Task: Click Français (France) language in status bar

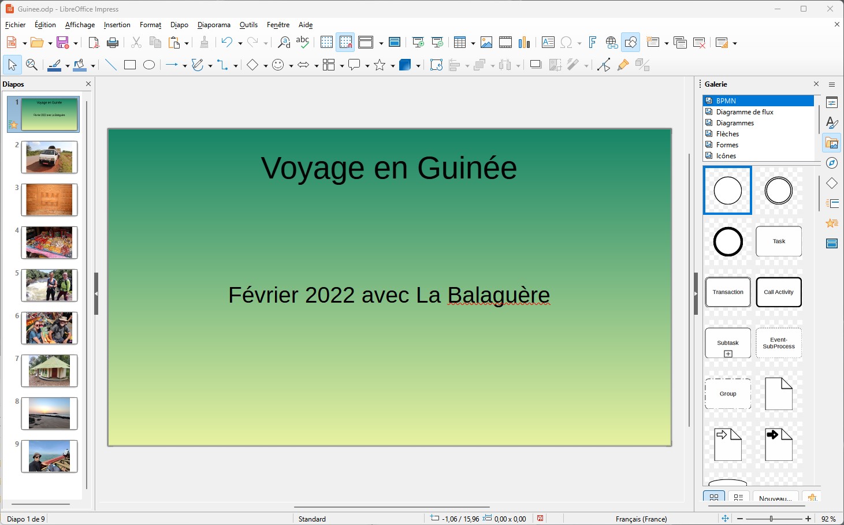Action: pyautogui.click(x=641, y=519)
